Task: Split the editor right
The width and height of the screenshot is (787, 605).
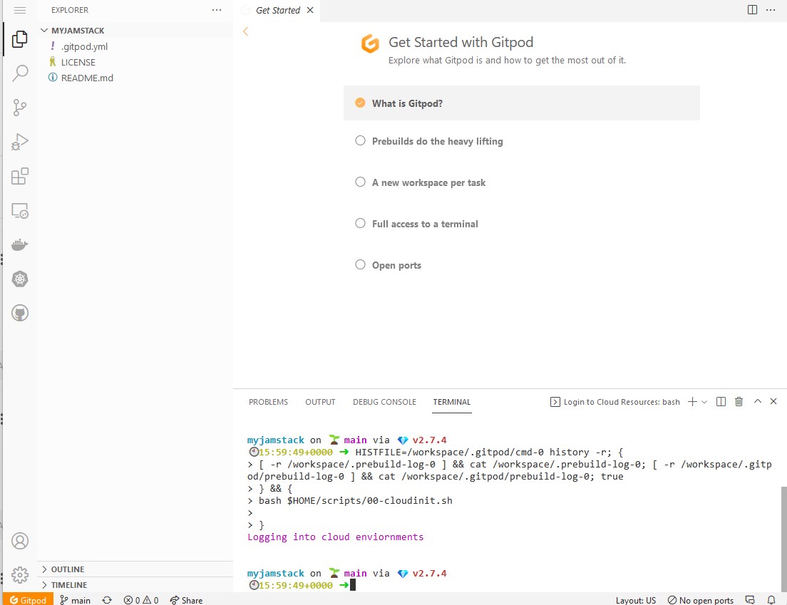Action: tap(752, 10)
